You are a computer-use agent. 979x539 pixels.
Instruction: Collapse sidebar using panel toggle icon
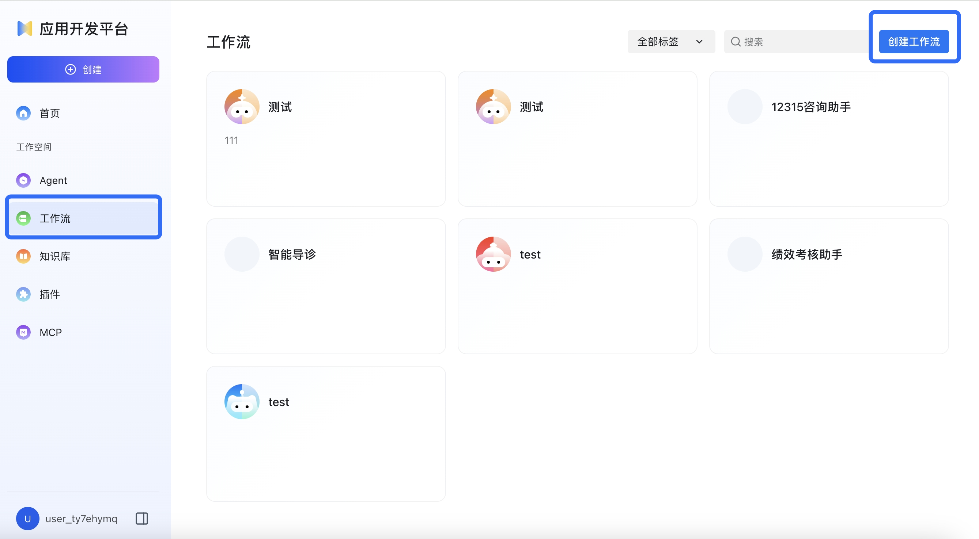142,519
